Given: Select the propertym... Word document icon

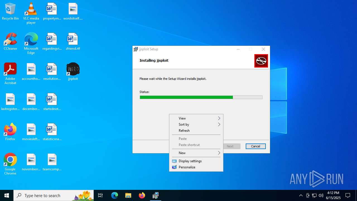Looking at the screenshot, I should click(x=52, y=12).
